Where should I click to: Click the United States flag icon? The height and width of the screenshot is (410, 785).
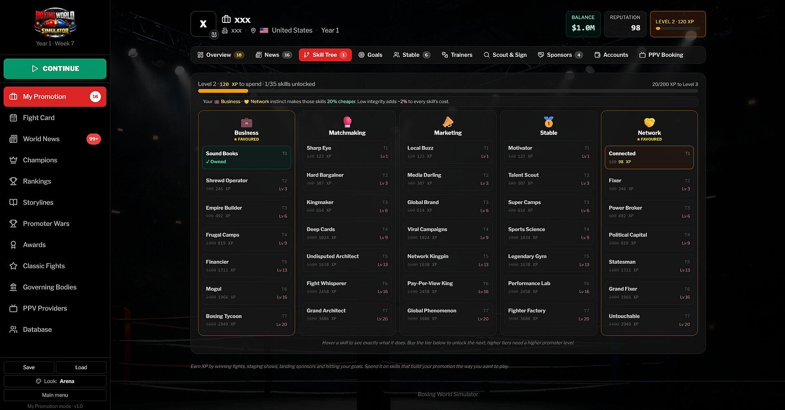264,30
